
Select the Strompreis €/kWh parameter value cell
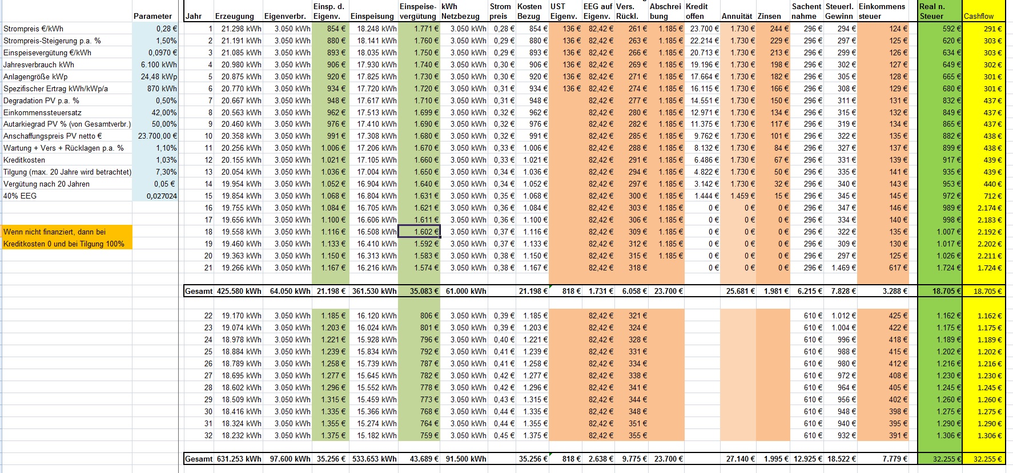coord(155,29)
